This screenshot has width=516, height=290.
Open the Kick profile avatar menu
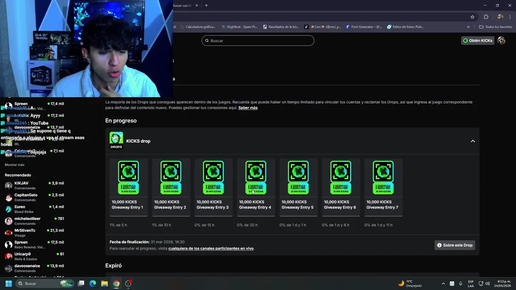[x=501, y=40]
